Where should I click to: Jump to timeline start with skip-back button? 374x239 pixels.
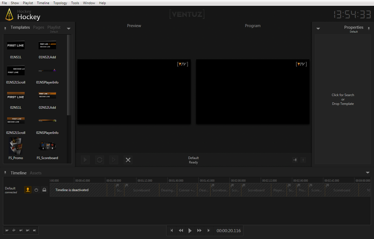pos(172,231)
